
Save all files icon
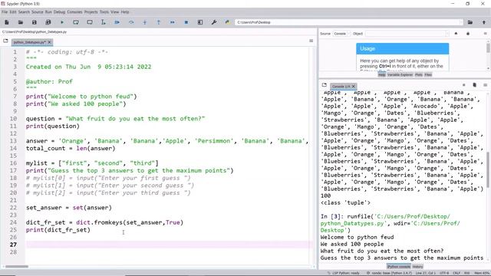point(48,22)
